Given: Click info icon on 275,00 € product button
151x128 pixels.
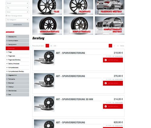Looking at the screenshot, I should point(106,83).
